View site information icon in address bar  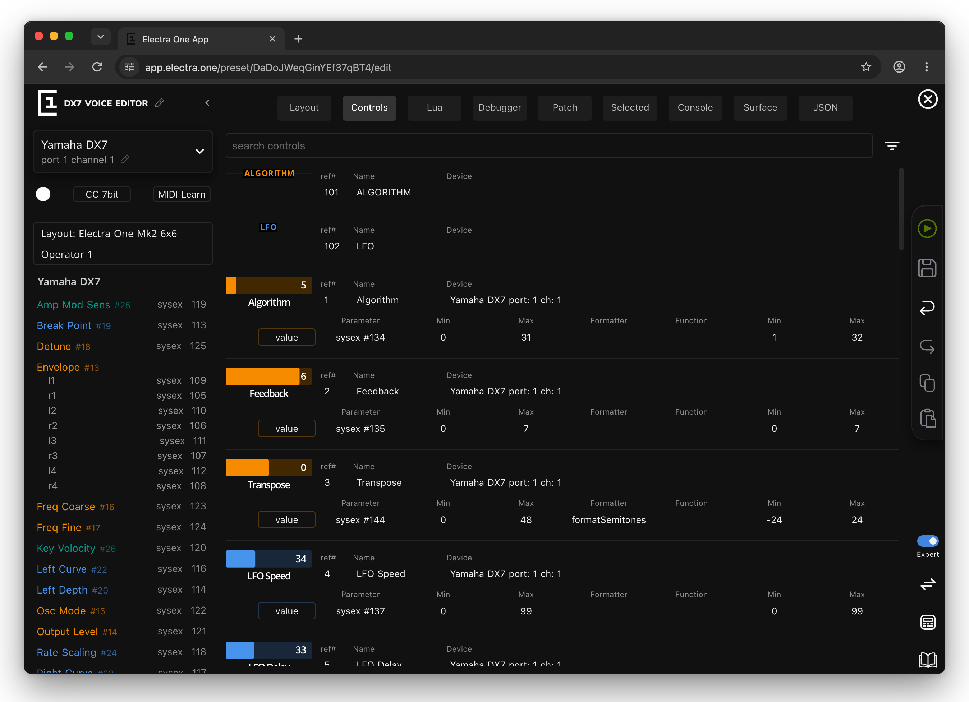point(129,67)
